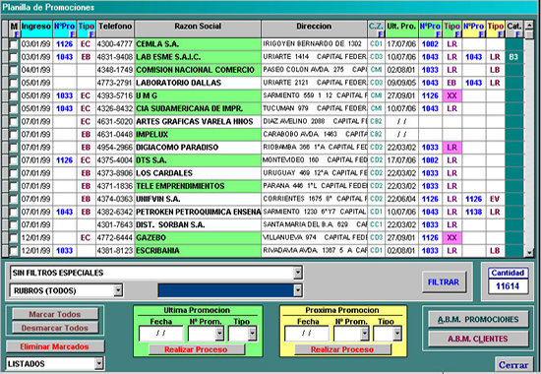Click the LOS CARDALES row name

click(x=198, y=173)
